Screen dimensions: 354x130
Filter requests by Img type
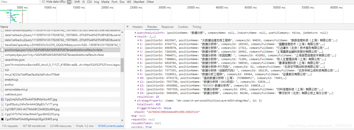pyautogui.click(x=97, y=2)
